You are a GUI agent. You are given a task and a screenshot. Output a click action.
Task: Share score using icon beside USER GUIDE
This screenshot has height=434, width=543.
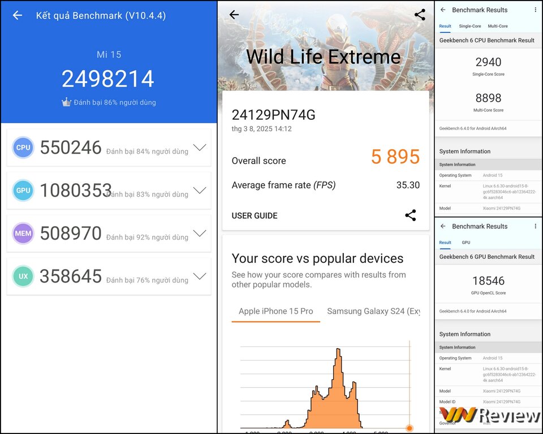click(411, 215)
